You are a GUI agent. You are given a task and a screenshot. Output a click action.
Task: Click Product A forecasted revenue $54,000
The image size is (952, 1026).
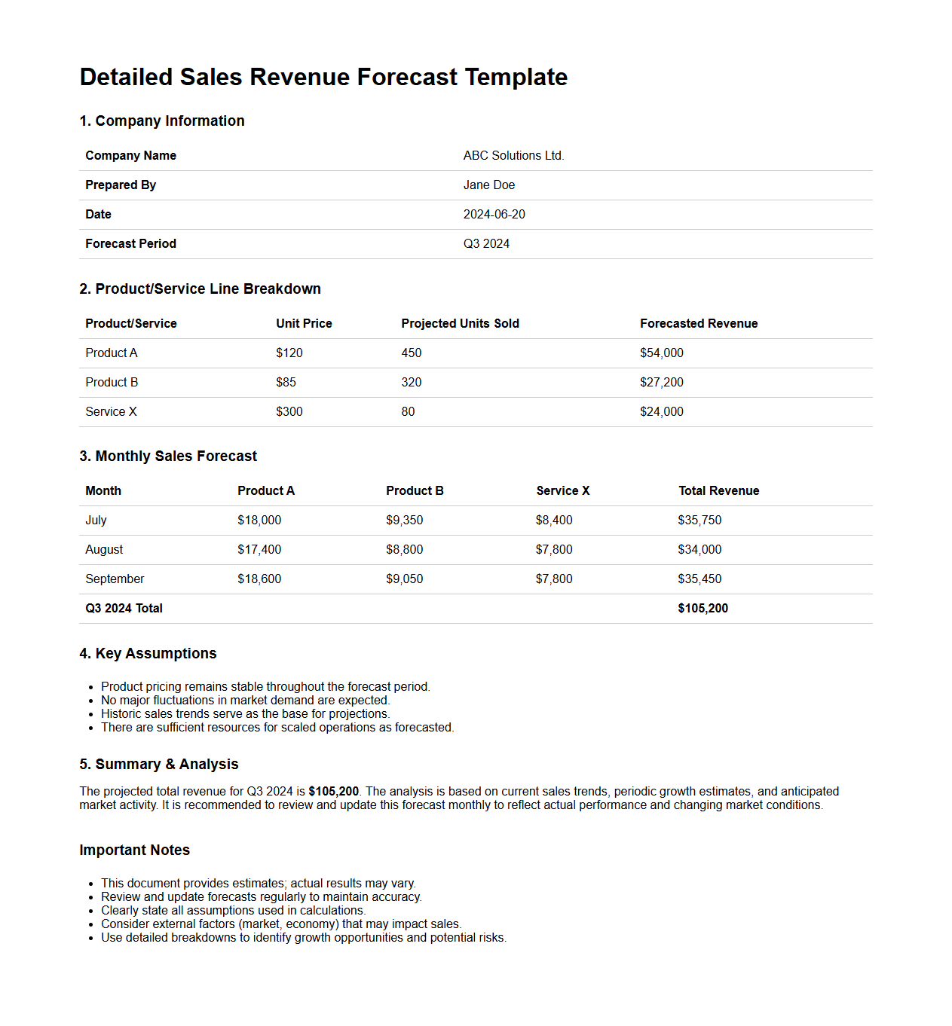tap(661, 353)
